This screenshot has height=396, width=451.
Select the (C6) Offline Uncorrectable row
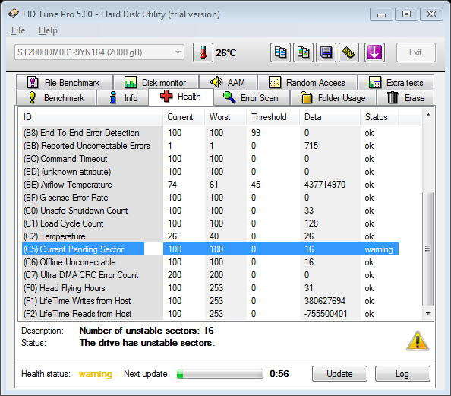click(x=210, y=262)
